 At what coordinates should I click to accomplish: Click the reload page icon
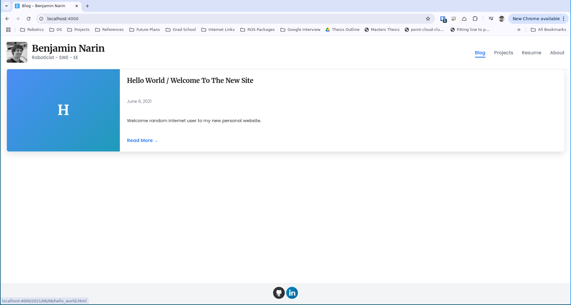28,18
